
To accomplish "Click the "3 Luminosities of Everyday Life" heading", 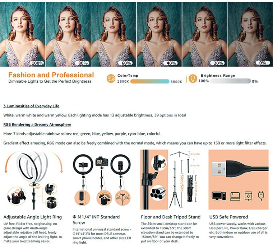I will click(x=31, y=106).
